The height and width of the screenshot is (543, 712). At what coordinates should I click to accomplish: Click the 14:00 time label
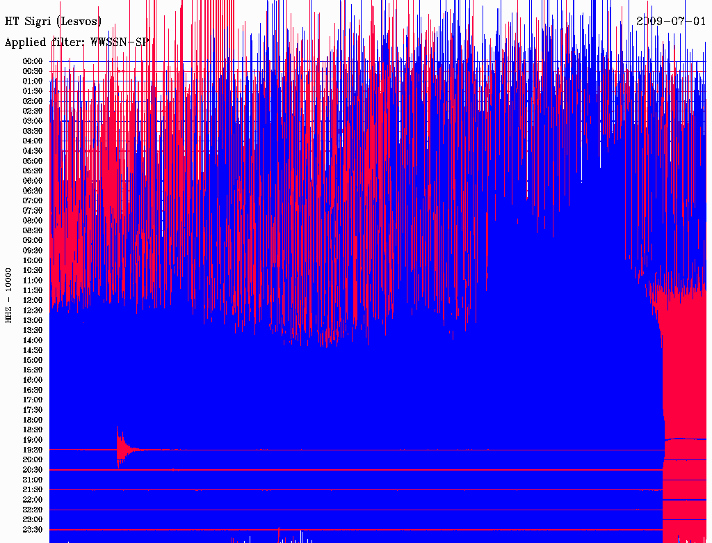[x=33, y=340]
